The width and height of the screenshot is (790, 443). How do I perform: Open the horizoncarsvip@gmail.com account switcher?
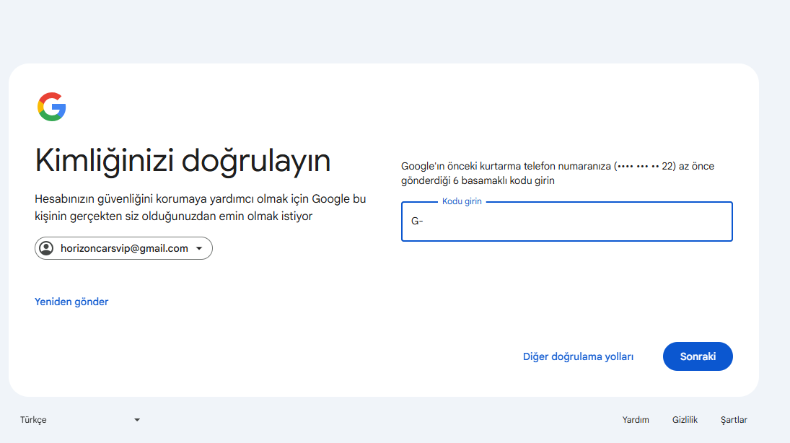tap(123, 248)
